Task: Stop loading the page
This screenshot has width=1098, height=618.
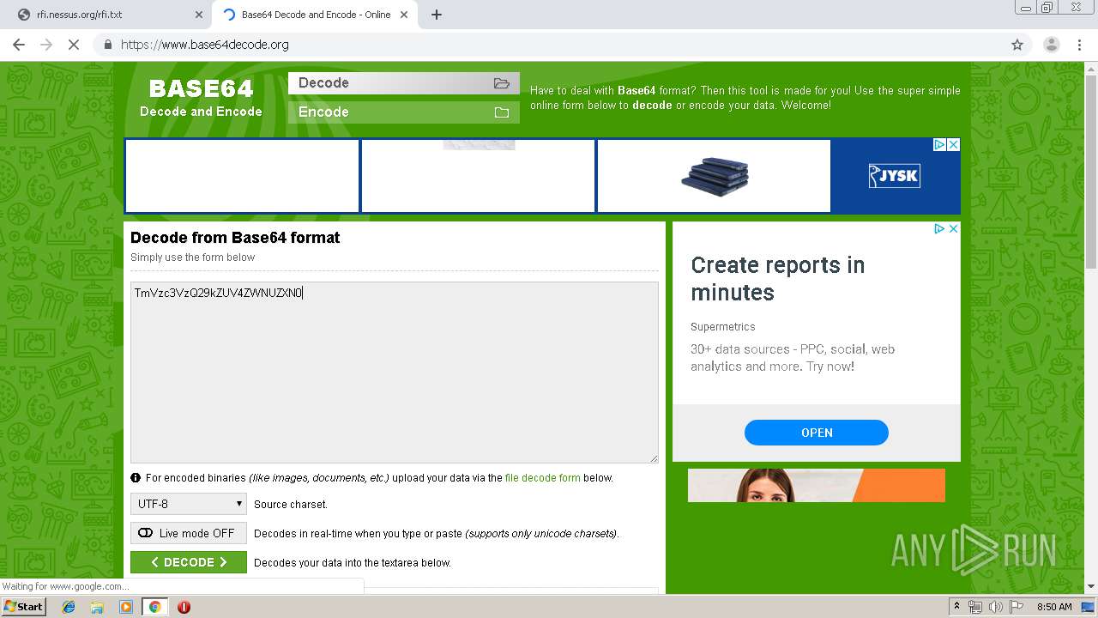Action: [x=74, y=45]
